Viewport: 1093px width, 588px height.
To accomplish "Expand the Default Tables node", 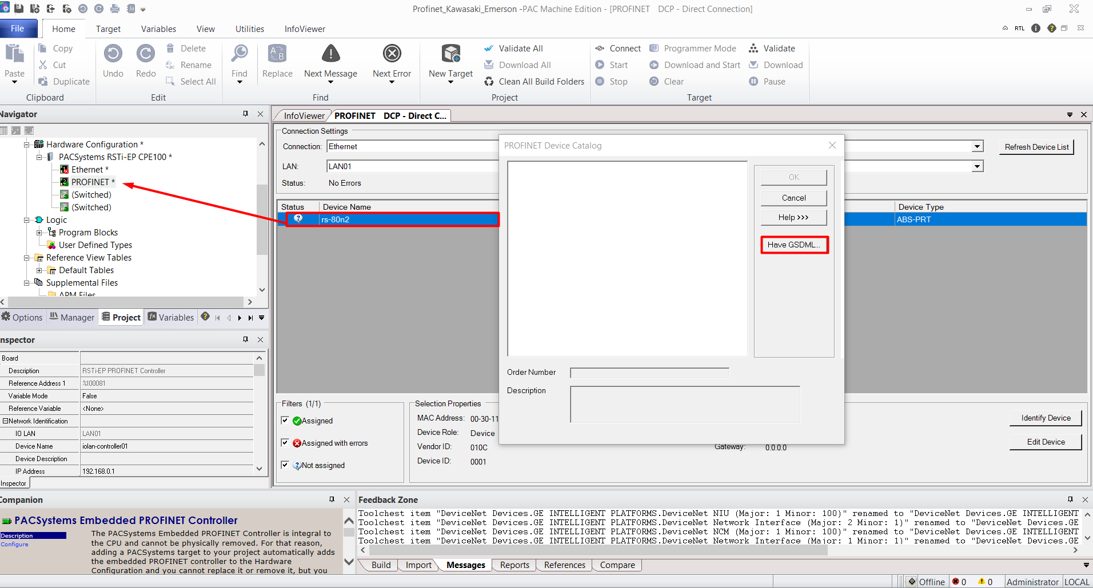I will click(x=39, y=270).
